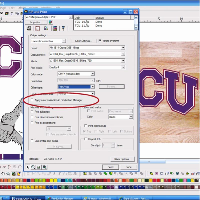
Task: Uncheck Ignore overprint
Action: (x=100, y=40)
